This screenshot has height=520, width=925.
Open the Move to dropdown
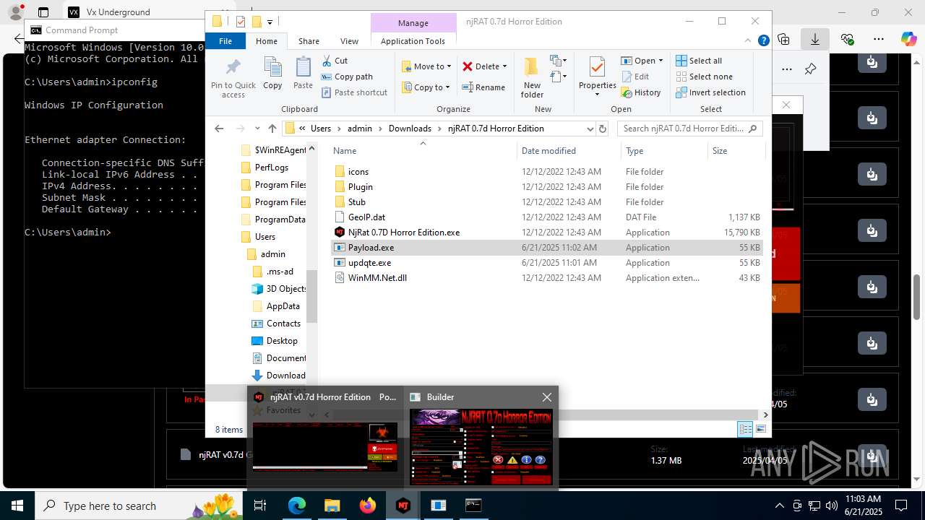[426, 66]
